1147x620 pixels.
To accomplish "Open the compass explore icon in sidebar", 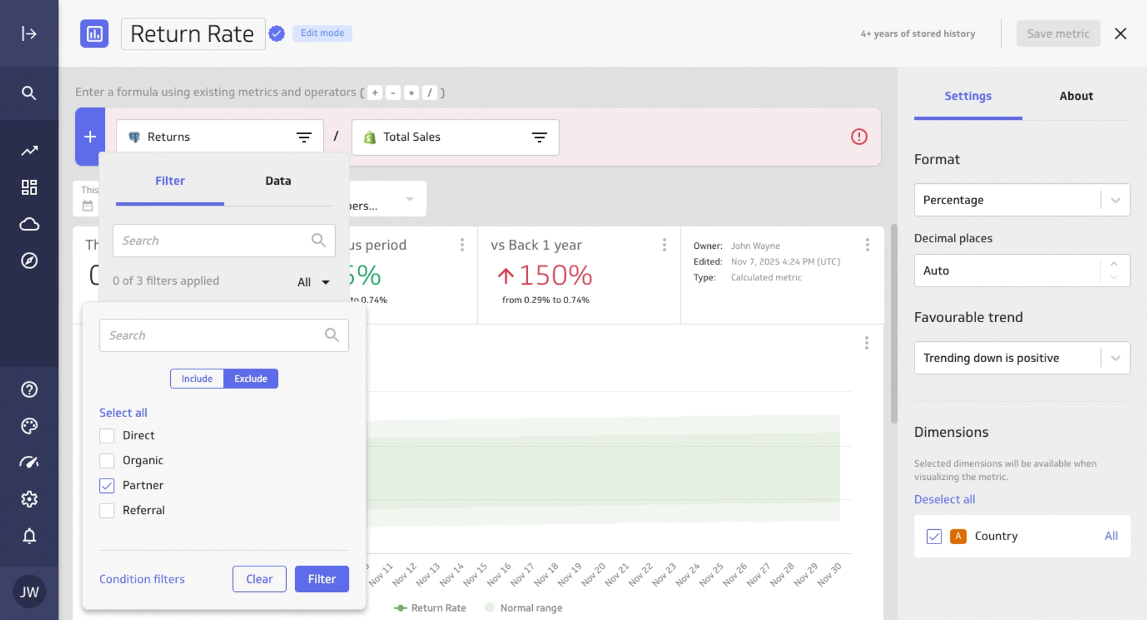I will pos(29,261).
